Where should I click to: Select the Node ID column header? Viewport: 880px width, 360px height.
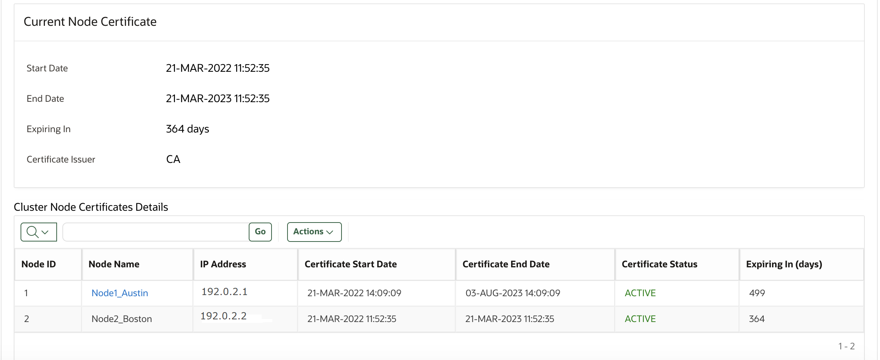(x=38, y=264)
